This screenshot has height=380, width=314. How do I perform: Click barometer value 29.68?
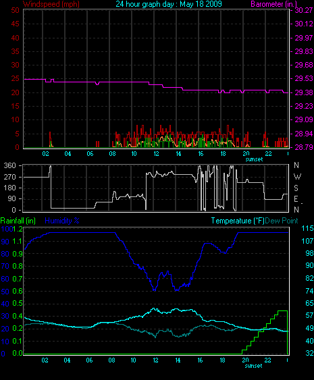coord(304,65)
